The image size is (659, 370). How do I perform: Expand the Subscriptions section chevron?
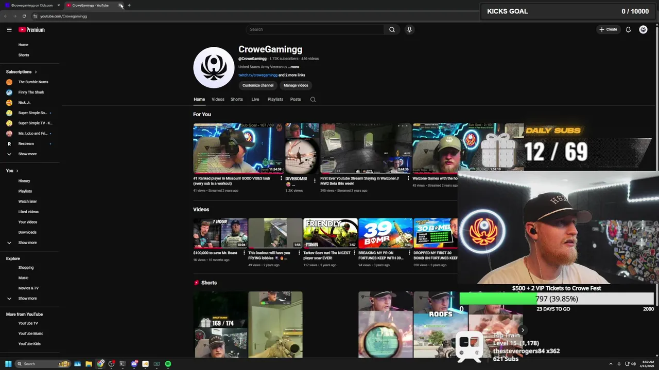(x=36, y=72)
